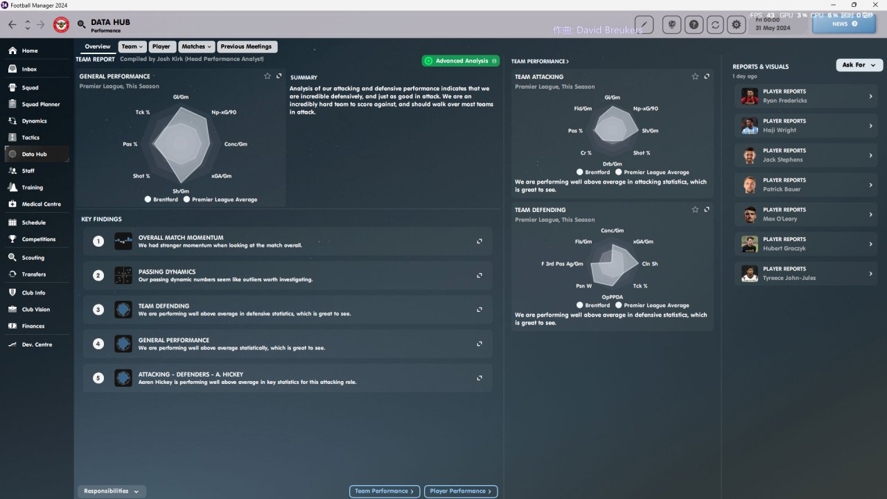
Task: Open preferences with the gear icon
Action: pyautogui.click(x=737, y=25)
